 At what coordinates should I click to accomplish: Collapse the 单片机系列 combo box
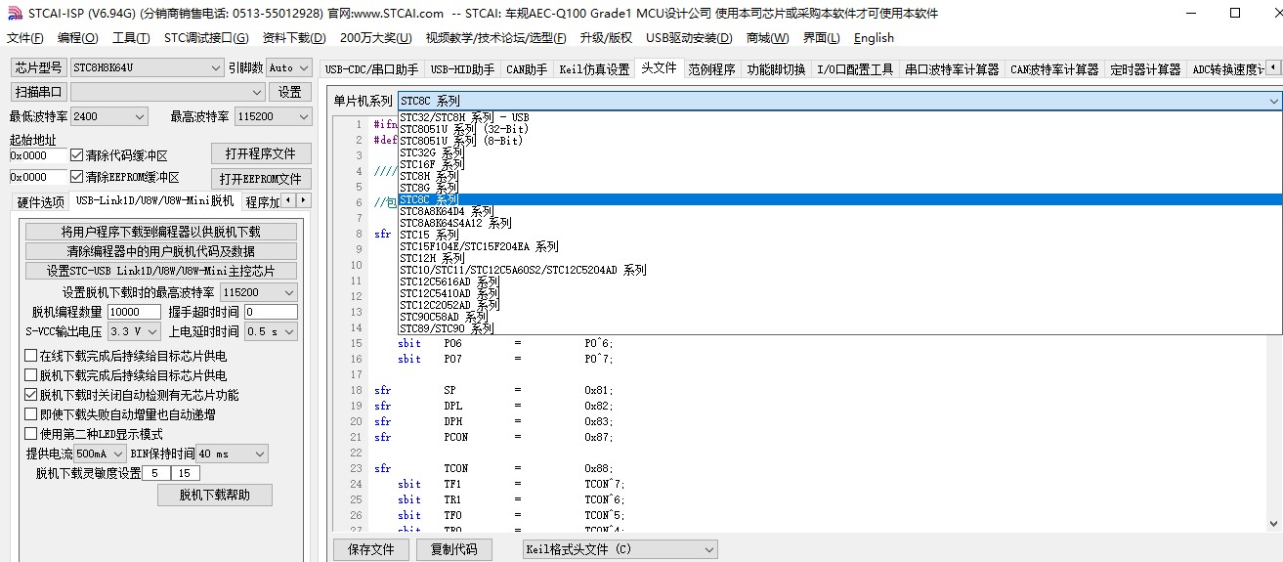(1274, 101)
